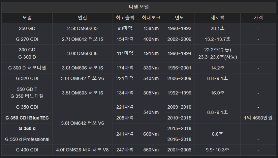278x158 pixels.
Task: Click the bold 'G 350 d' cell
Action: 27,129
